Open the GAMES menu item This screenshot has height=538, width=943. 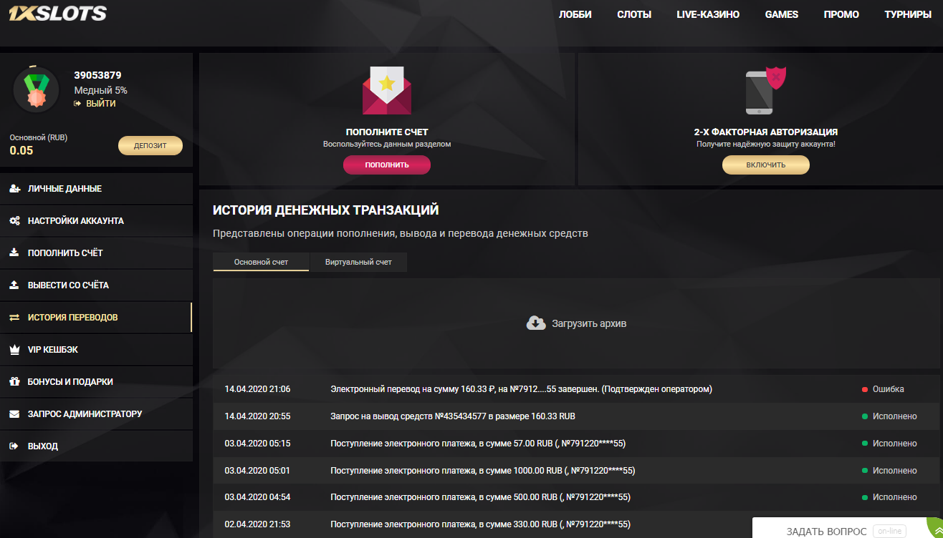click(x=782, y=14)
